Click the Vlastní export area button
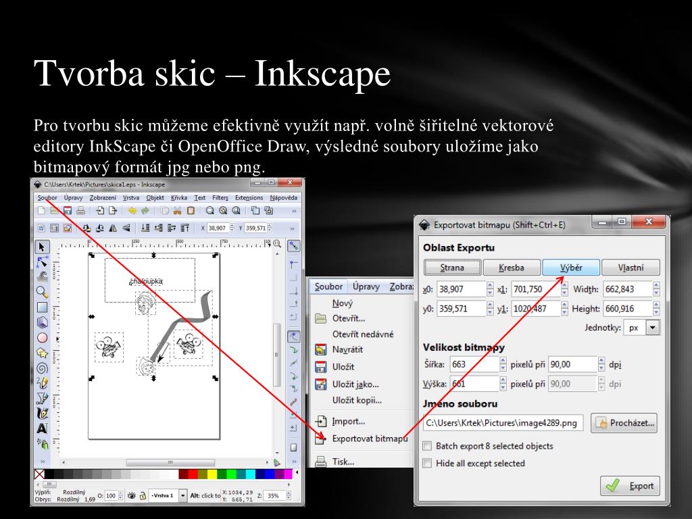Viewport: 692px width, 519px height. coord(631,268)
